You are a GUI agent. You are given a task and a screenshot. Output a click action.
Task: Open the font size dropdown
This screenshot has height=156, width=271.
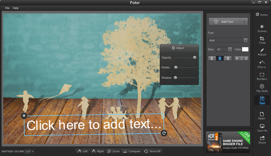click(230, 50)
